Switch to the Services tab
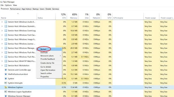The width and height of the screenshot is (174, 97). point(56,9)
